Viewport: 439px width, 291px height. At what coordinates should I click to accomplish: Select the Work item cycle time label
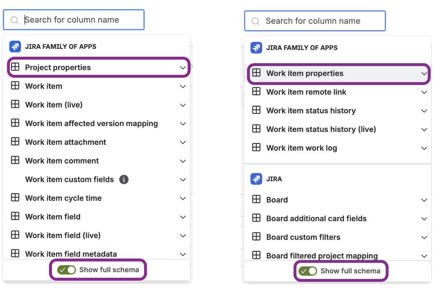coord(63,198)
